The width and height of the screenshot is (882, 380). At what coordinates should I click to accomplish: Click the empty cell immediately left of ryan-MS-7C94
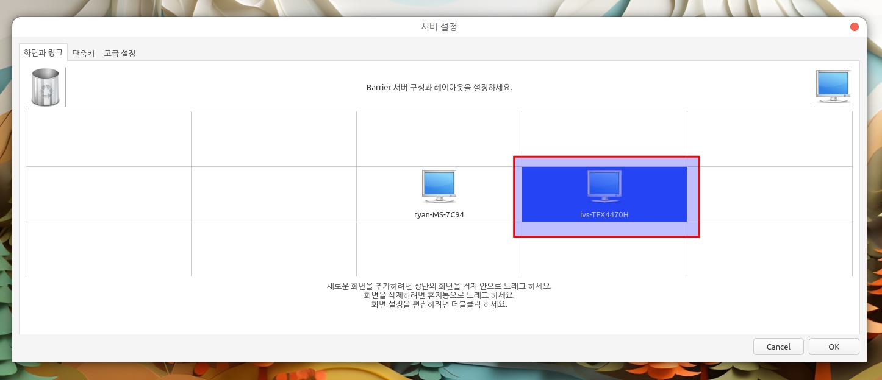click(273, 194)
